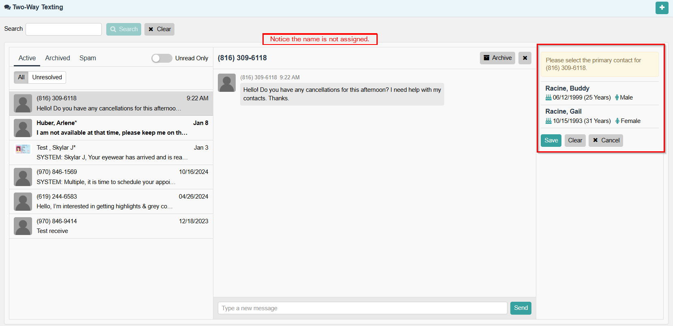Click the avatar icon for (619) 244-6583
This screenshot has height=326, width=673.
pyautogui.click(x=23, y=201)
